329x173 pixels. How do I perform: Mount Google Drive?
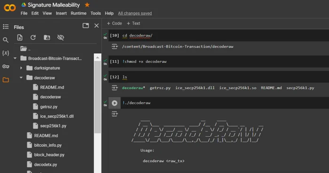[47, 37]
